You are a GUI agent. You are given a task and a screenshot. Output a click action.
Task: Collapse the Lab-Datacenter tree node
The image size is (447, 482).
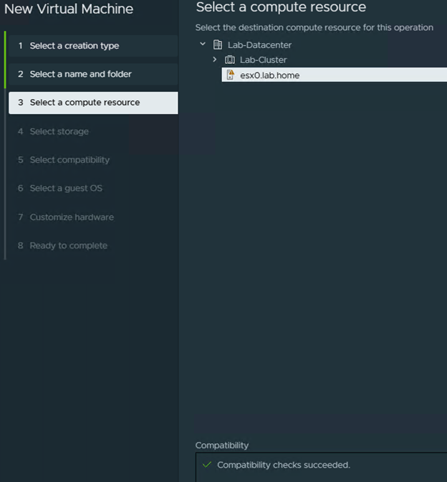(x=203, y=44)
